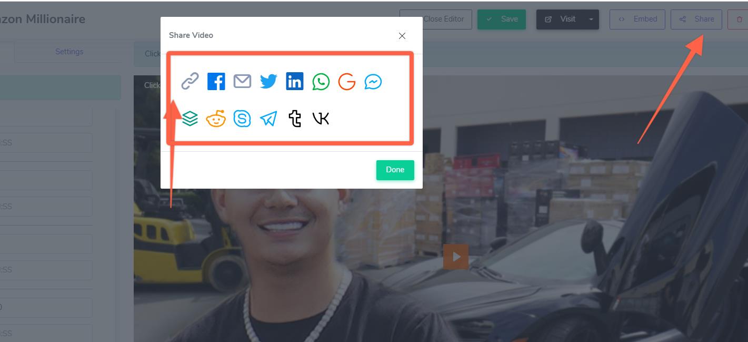Click the red trash delete button

738,19
